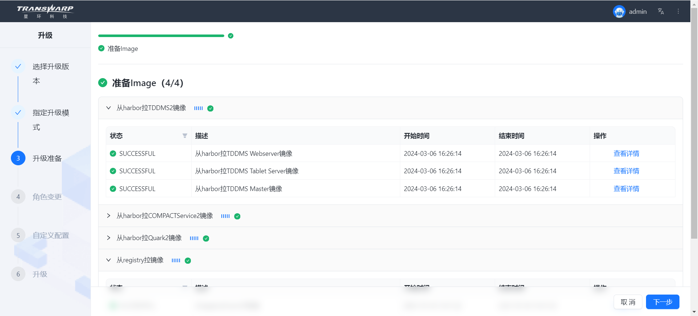Click the 下一步 next button
Screen dimensions: 698x316
click(662, 302)
